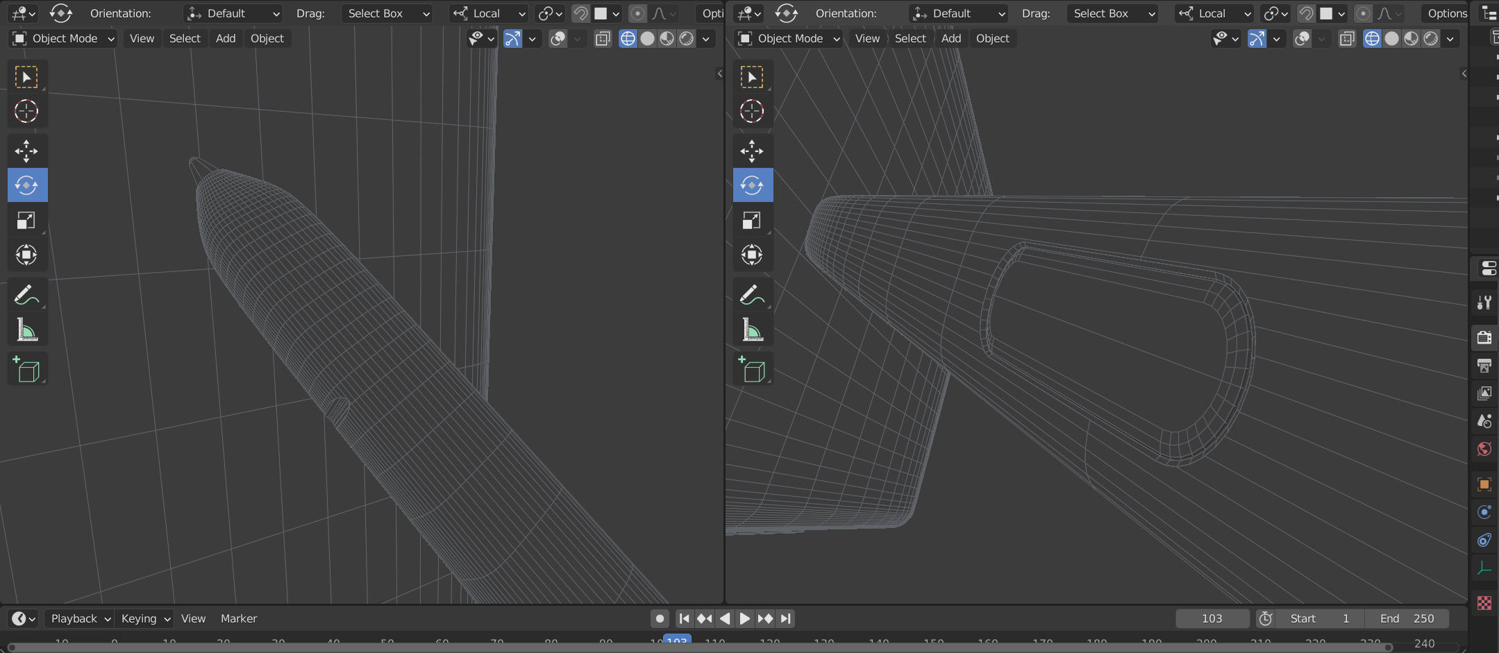Image resolution: width=1499 pixels, height=653 pixels.
Task: Select the Transform tool in left viewport
Action: point(26,255)
